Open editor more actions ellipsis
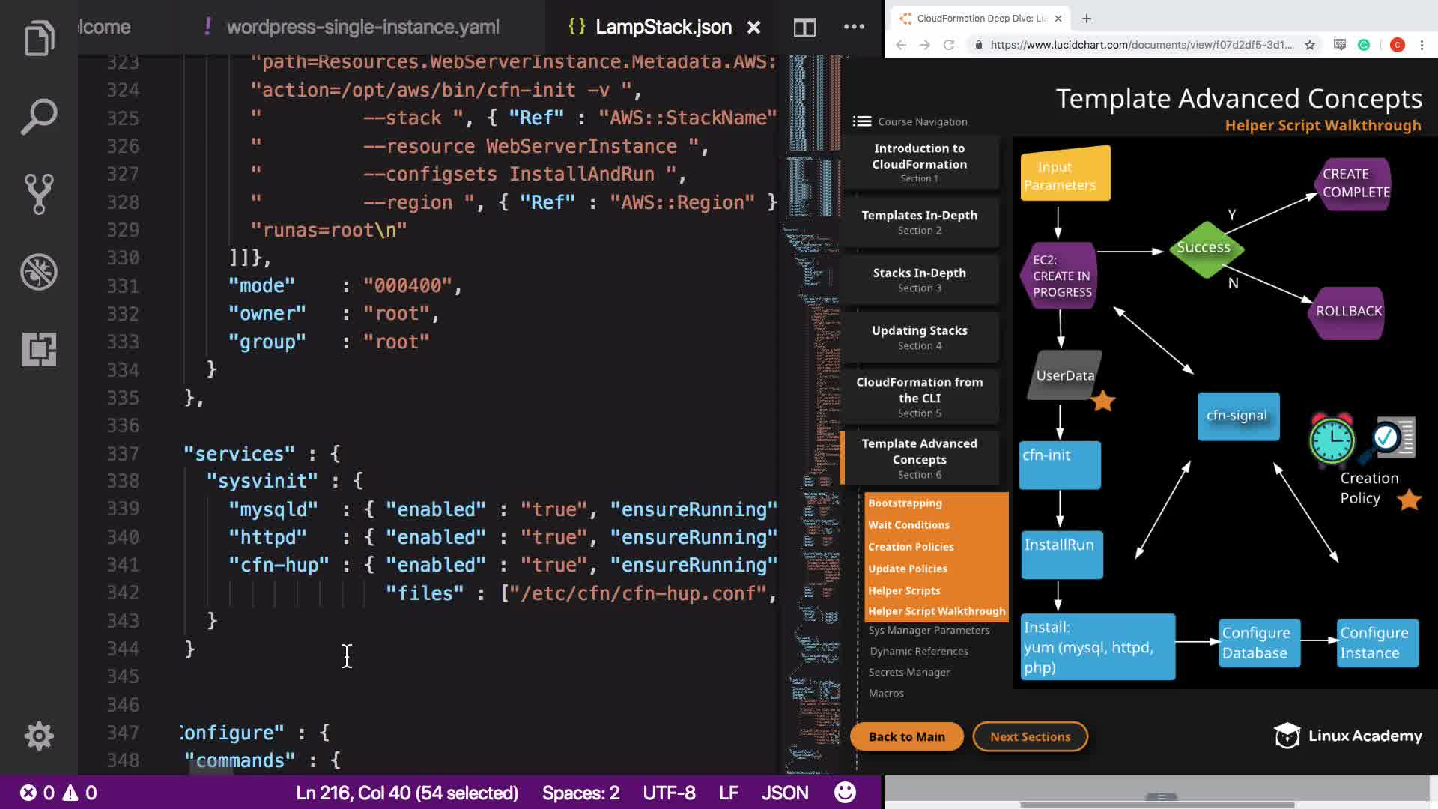Screen dimensions: 1438x809 point(854,27)
